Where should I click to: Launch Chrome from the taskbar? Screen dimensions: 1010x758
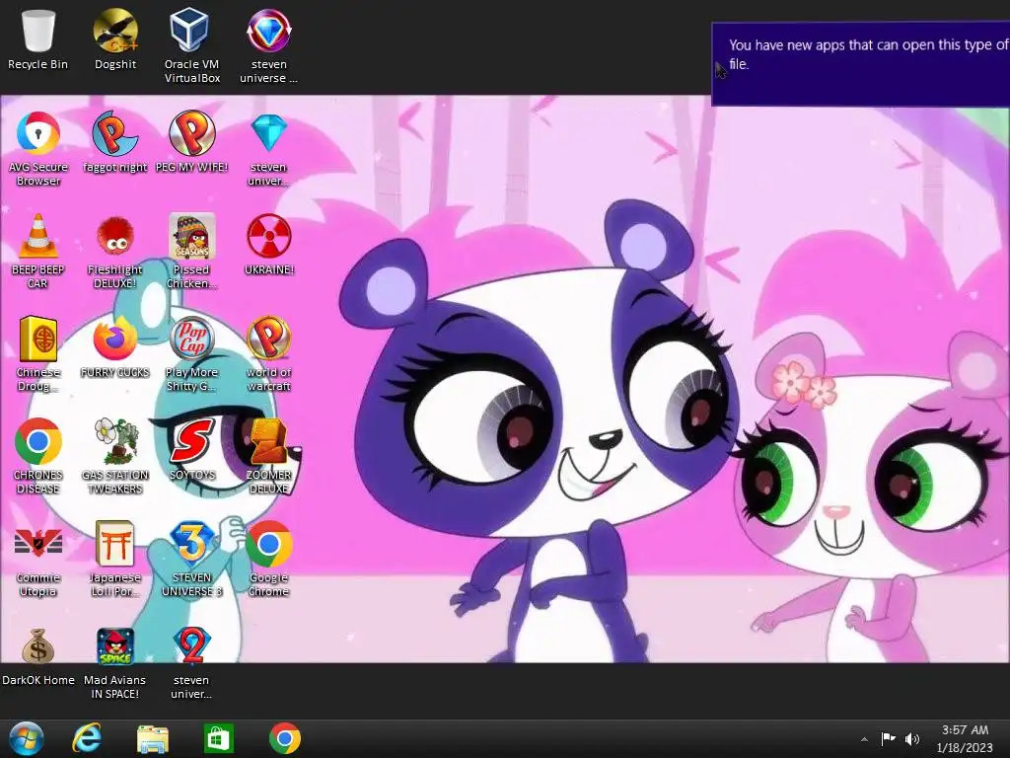pyautogui.click(x=285, y=738)
